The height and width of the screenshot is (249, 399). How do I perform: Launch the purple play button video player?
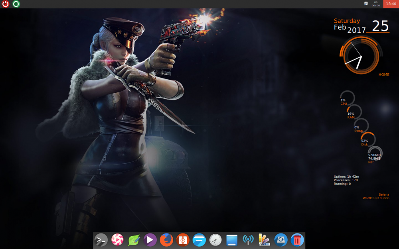(150, 239)
